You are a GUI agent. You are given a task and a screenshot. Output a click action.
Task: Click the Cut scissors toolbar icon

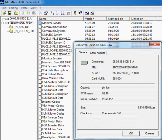tap(23, 13)
